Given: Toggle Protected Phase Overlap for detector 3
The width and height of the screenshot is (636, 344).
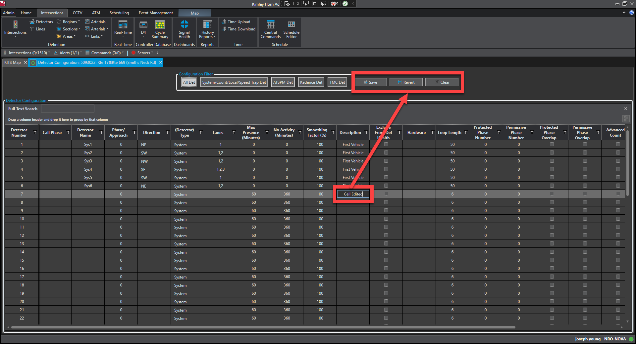Looking at the screenshot, I should tap(552, 161).
